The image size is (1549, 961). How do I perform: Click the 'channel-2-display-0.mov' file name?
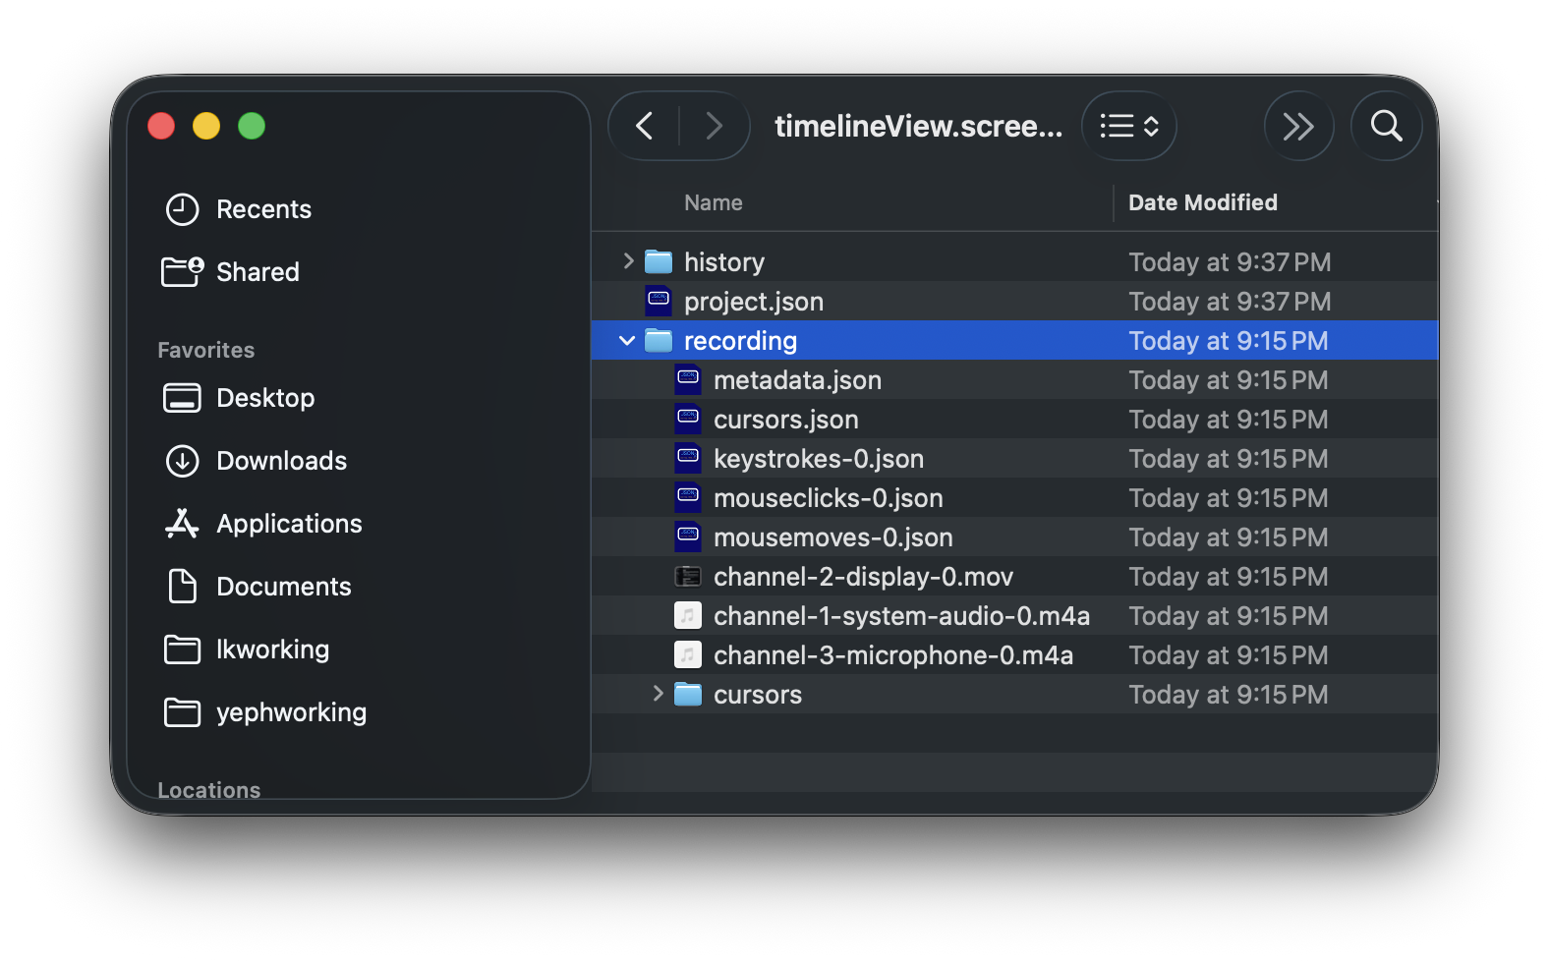(x=863, y=577)
